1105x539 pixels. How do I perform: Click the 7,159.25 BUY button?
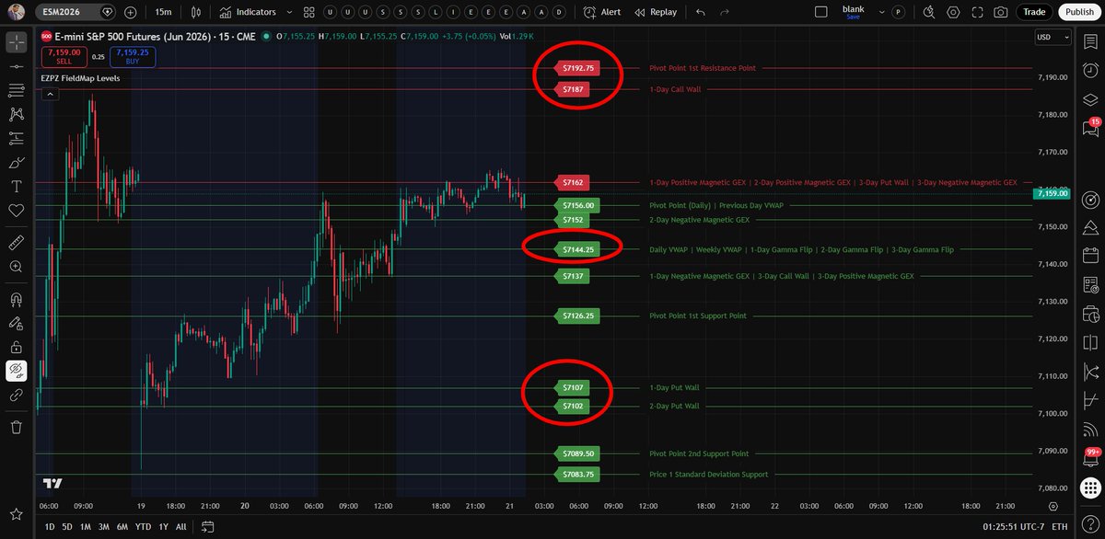tap(134, 56)
